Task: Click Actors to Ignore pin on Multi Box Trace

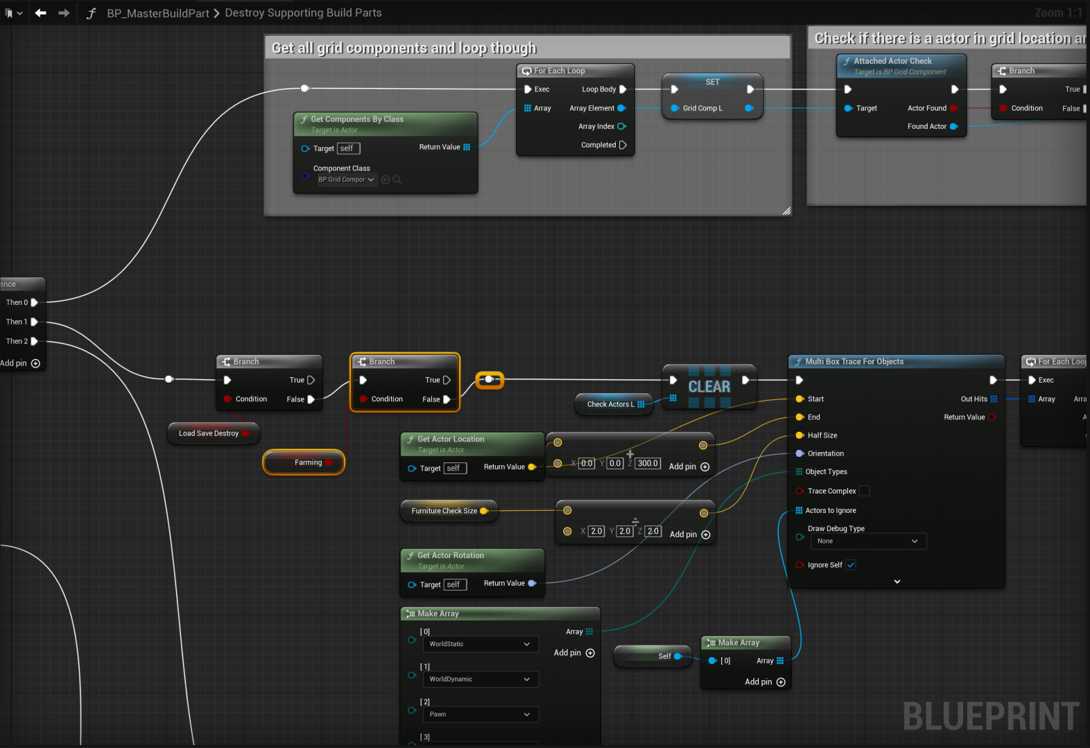Action: point(799,510)
